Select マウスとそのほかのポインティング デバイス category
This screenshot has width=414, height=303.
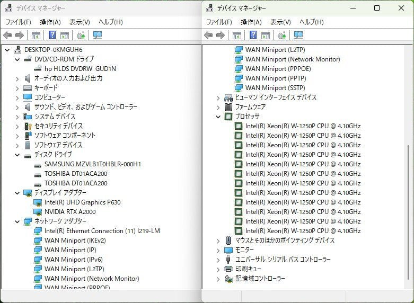click(x=285, y=240)
